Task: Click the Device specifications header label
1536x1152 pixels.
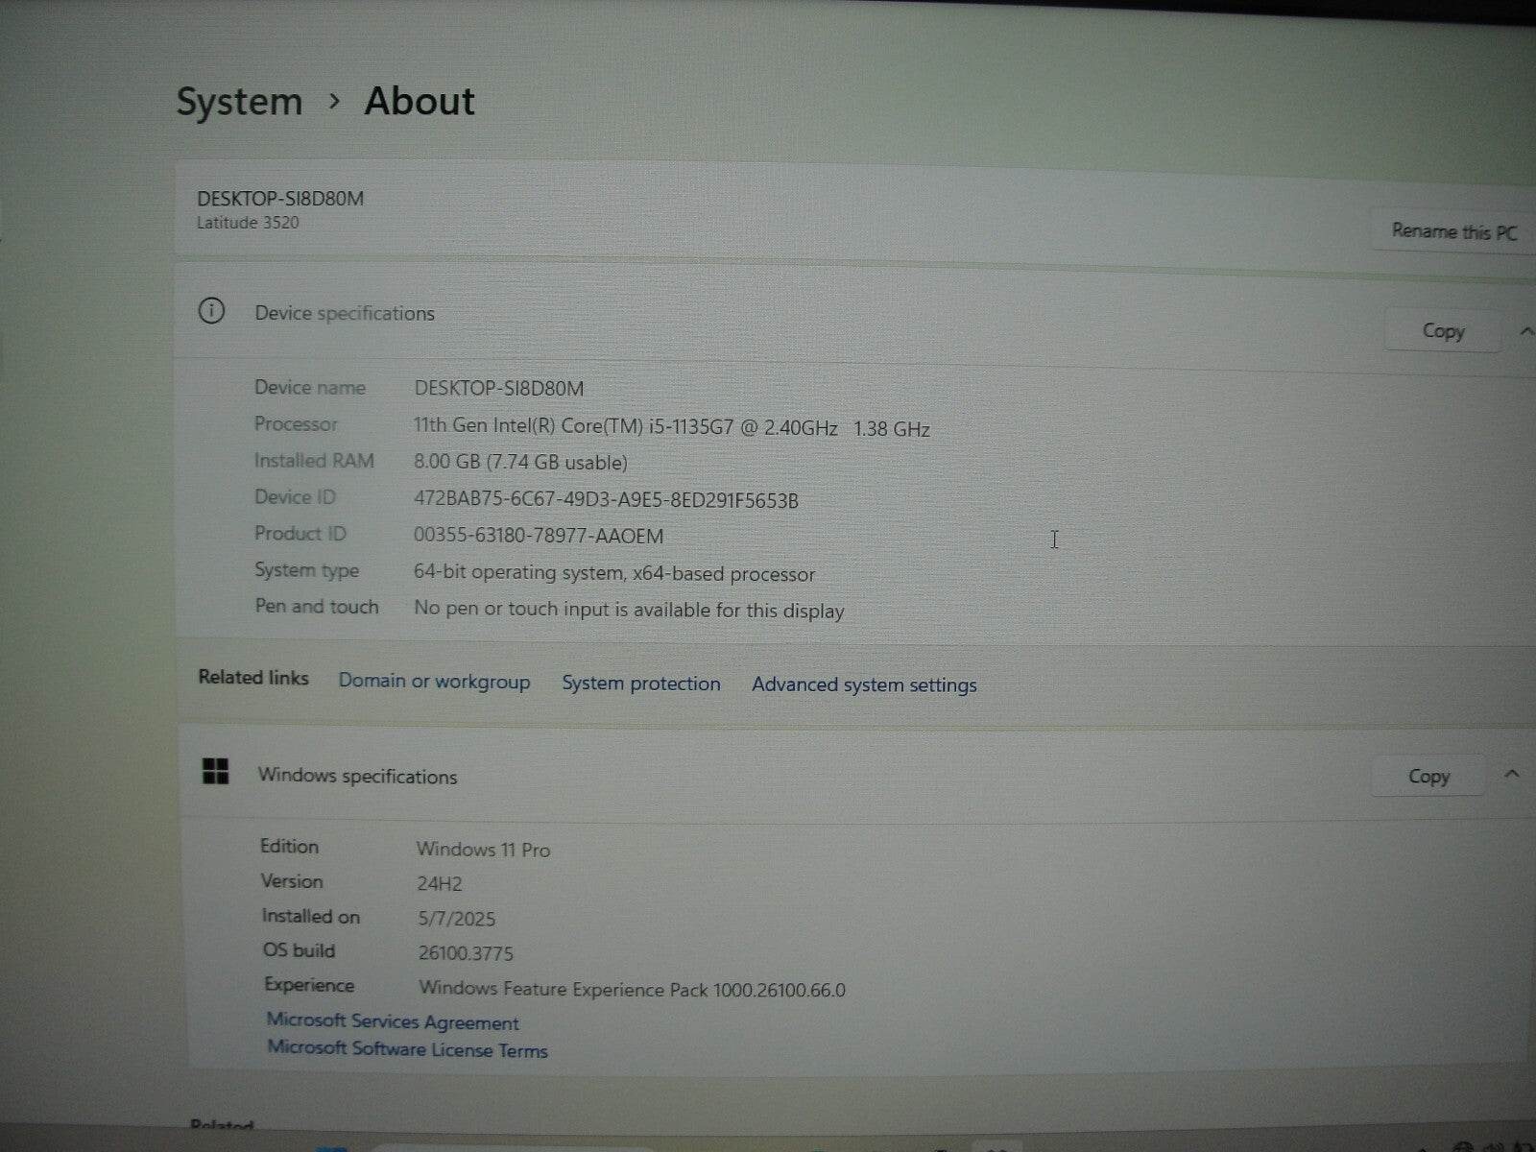Action: pyautogui.click(x=345, y=314)
